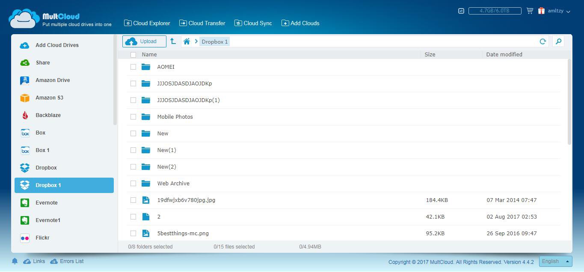
Task: Click the 19dfwjxb6v780jpg.jpg image file icon
Action: click(146, 200)
